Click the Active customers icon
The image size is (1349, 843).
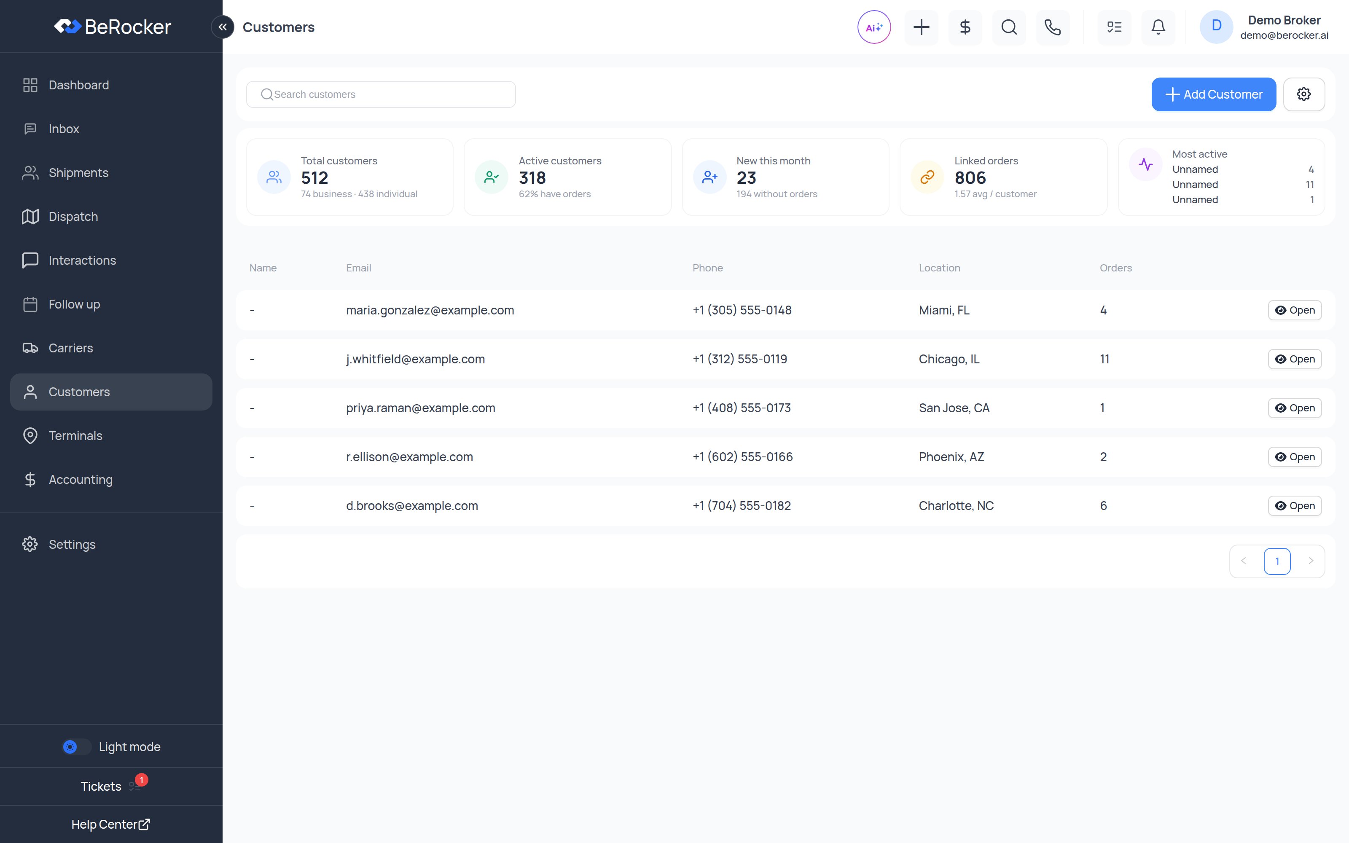pyautogui.click(x=491, y=177)
